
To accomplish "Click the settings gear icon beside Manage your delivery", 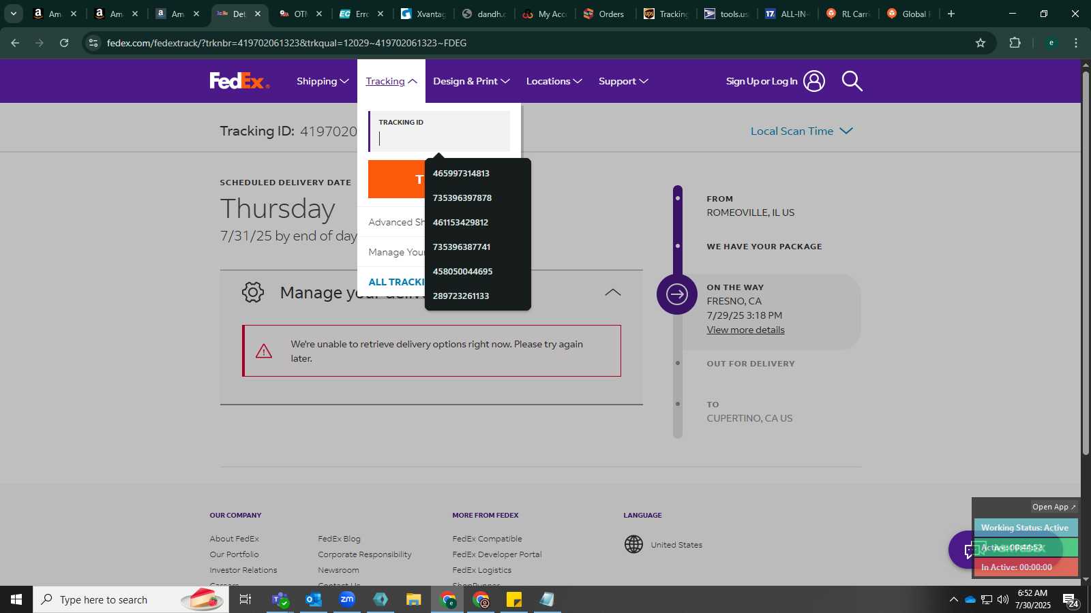I will point(253,292).
